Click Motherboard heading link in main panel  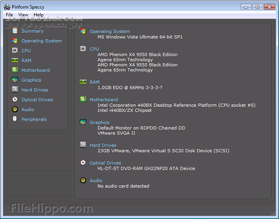104,100
